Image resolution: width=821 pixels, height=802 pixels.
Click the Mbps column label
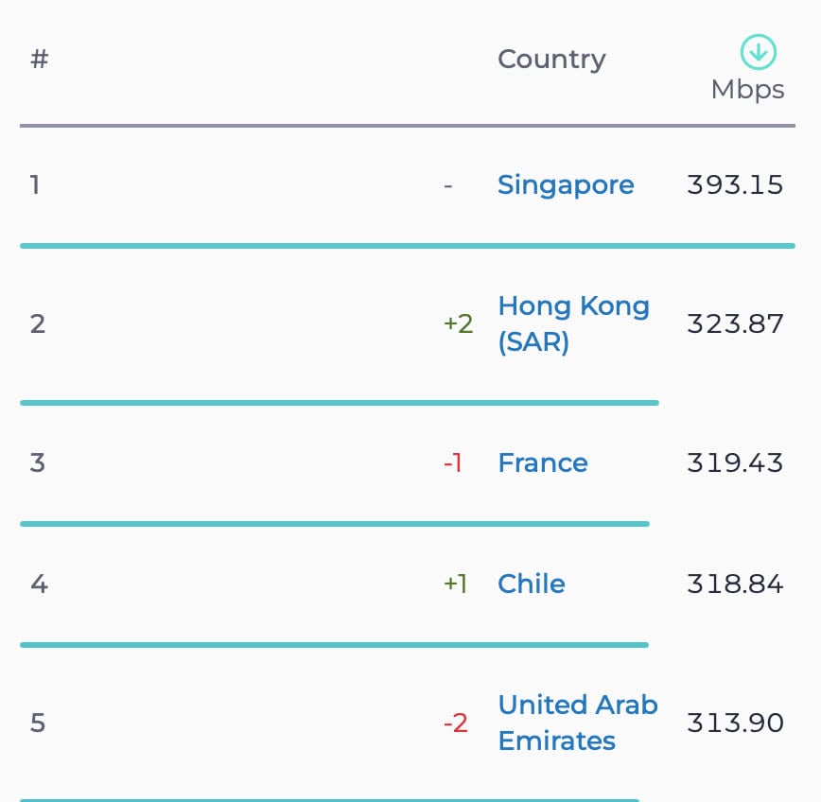(x=747, y=90)
